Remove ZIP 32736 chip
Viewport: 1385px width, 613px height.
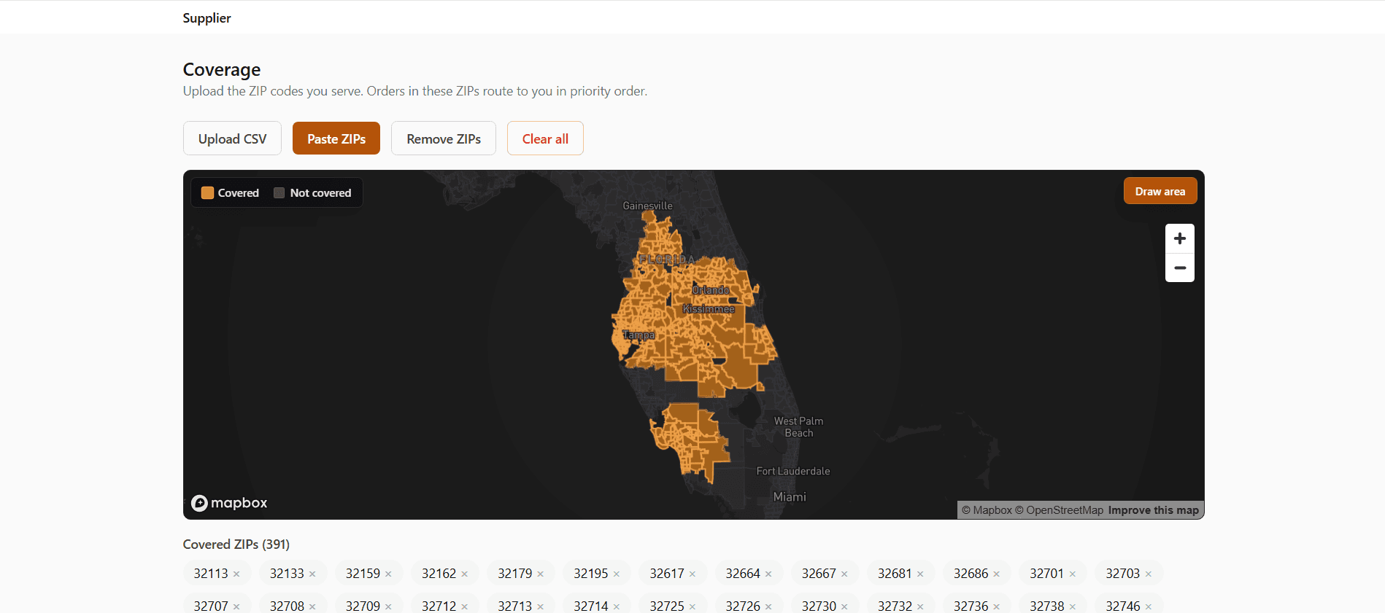[996, 606]
